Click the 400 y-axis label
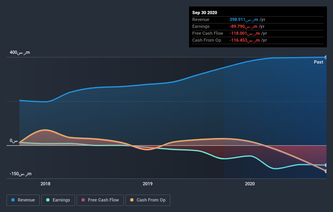The height and width of the screenshot is (212, 333). [x=20, y=52]
